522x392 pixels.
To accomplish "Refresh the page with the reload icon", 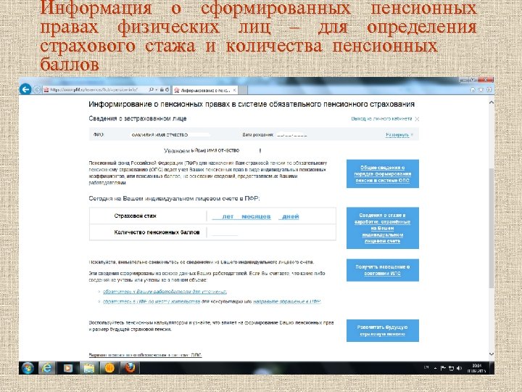I will pos(167,90).
